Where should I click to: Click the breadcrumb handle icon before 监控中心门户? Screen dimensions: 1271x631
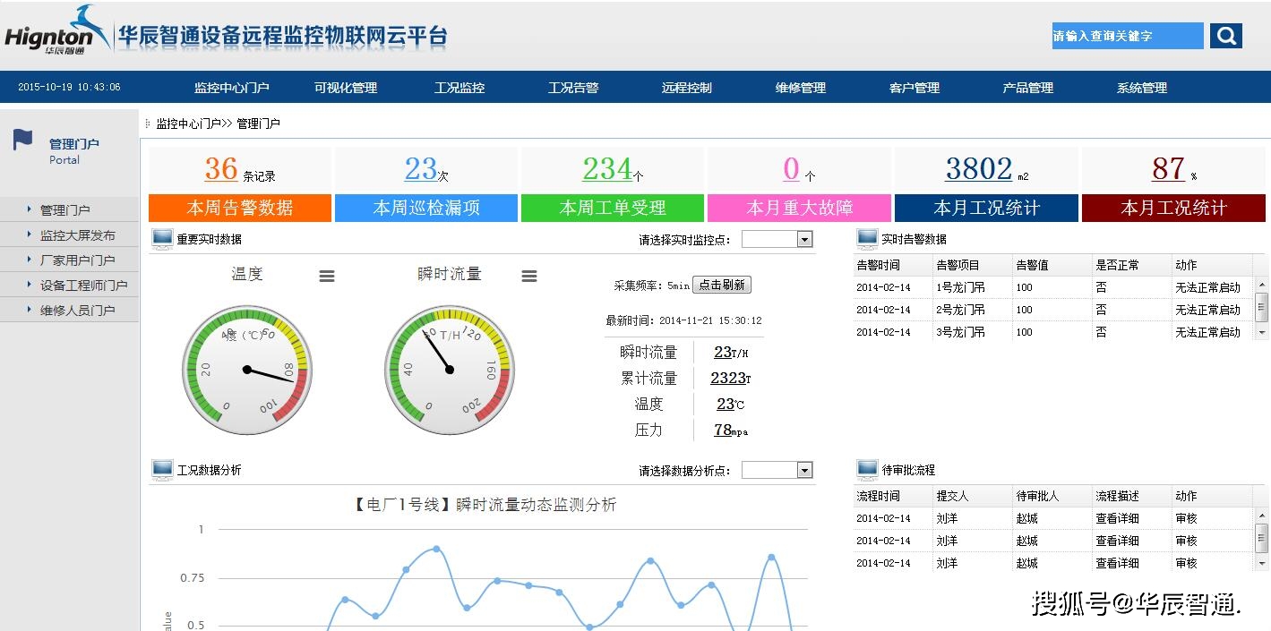coord(148,124)
